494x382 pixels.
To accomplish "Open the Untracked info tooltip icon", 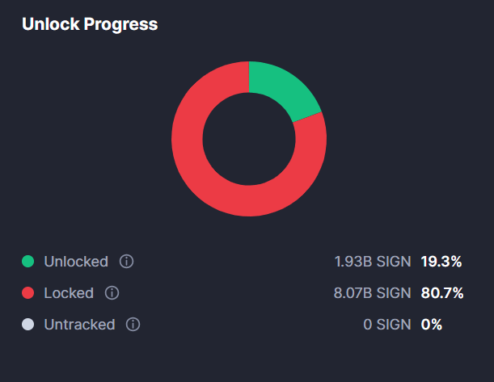I will 133,325.
